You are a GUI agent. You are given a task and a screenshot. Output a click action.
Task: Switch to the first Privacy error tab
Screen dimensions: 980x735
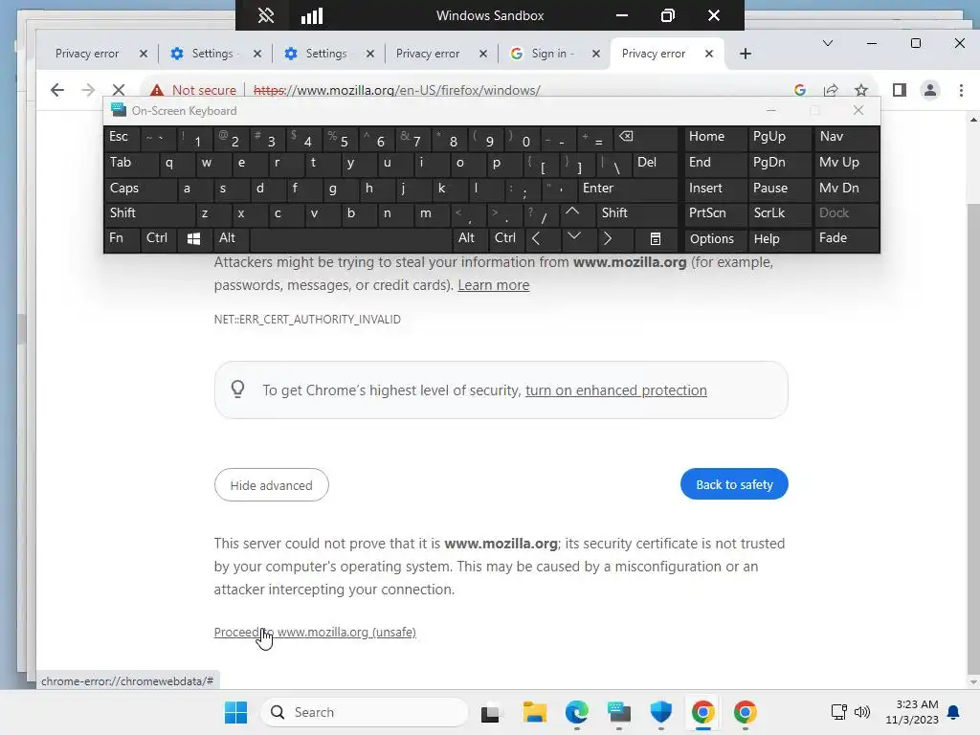(x=87, y=54)
